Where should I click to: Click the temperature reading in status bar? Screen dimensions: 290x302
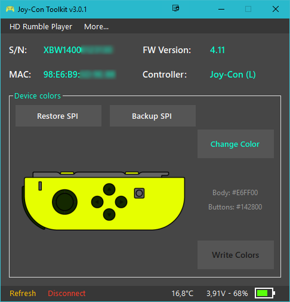click(x=183, y=293)
